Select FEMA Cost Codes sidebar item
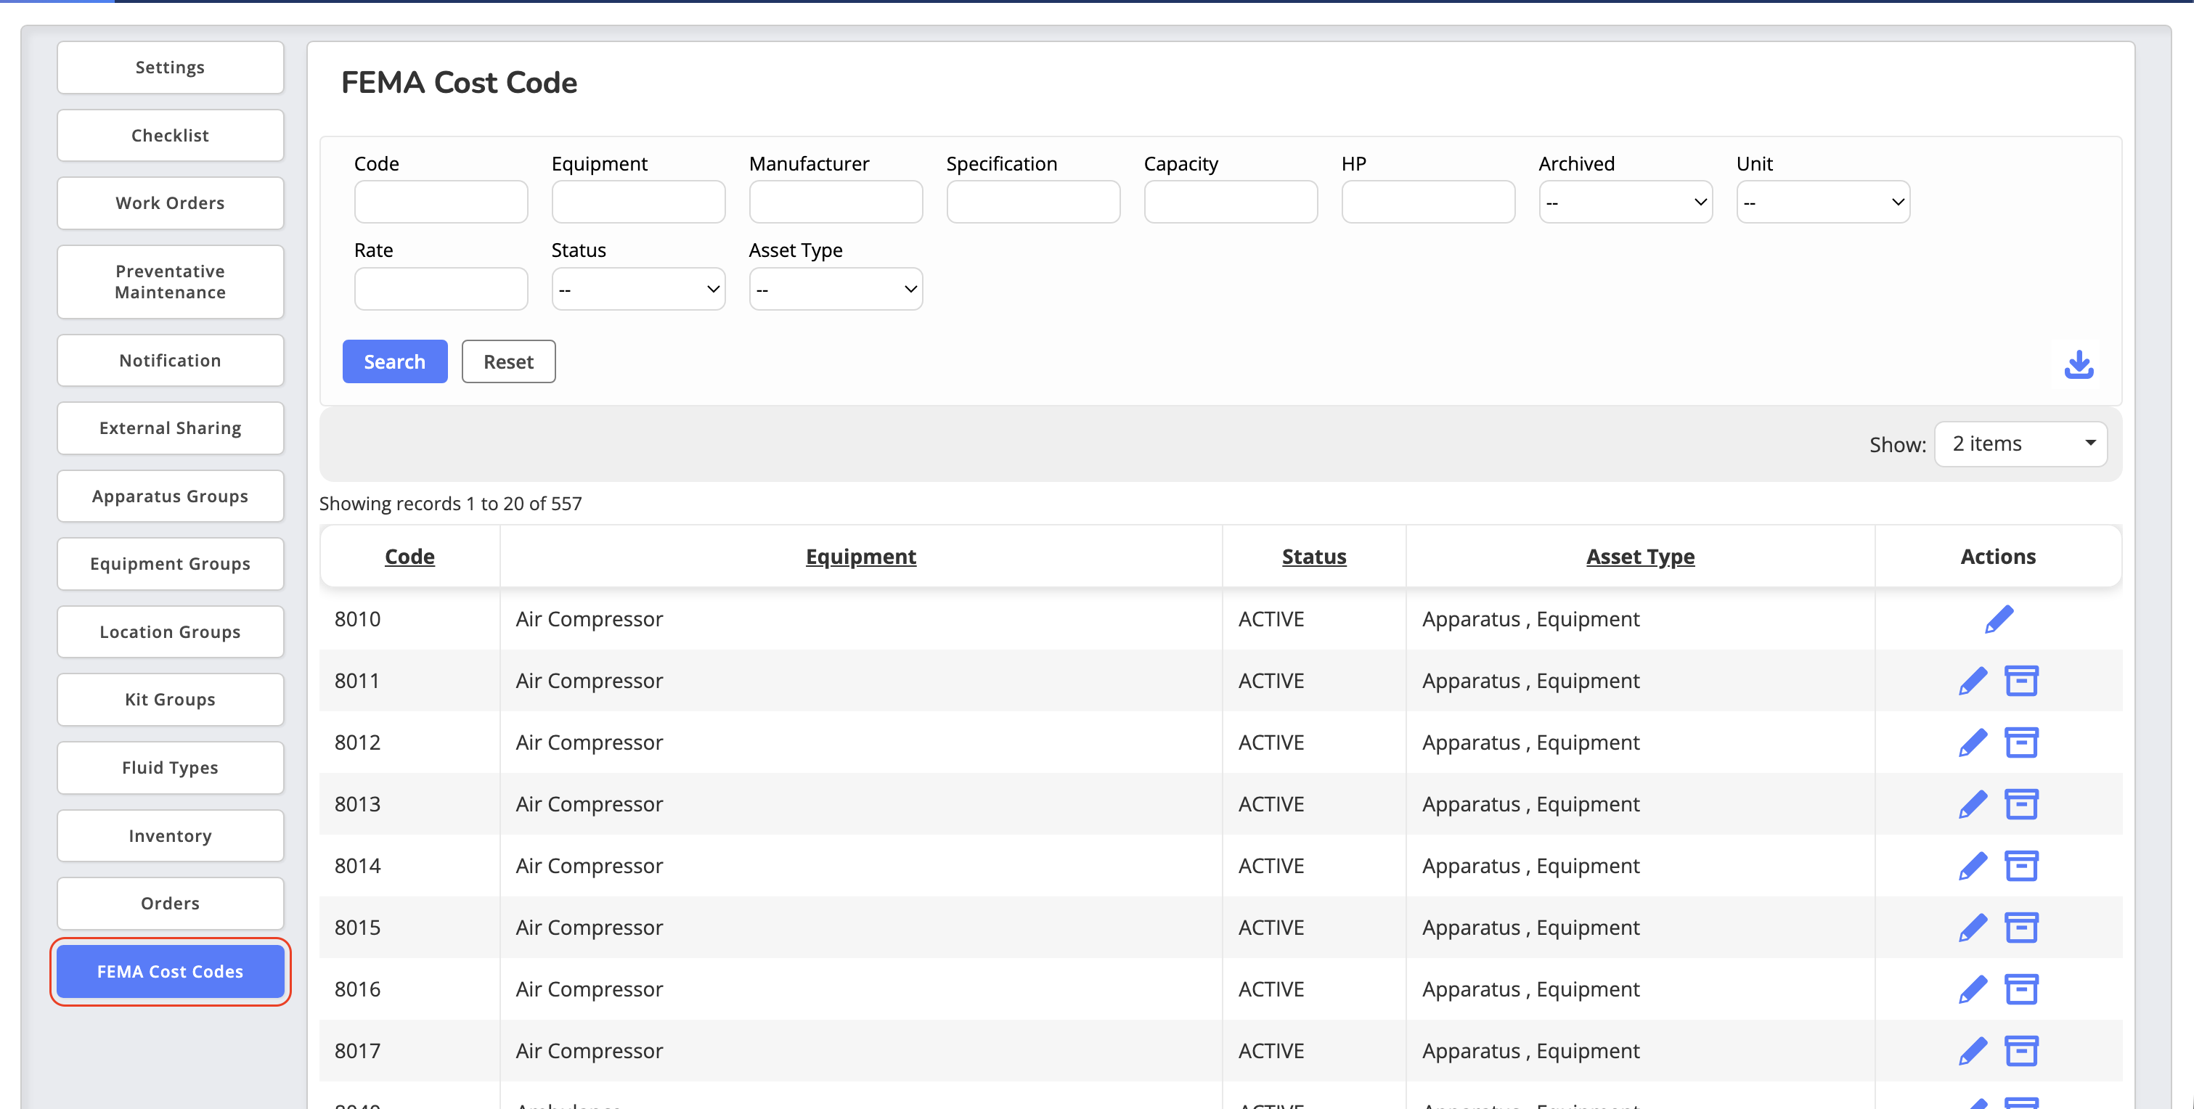Image resolution: width=2194 pixels, height=1109 pixels. click(x=171, y=972)
